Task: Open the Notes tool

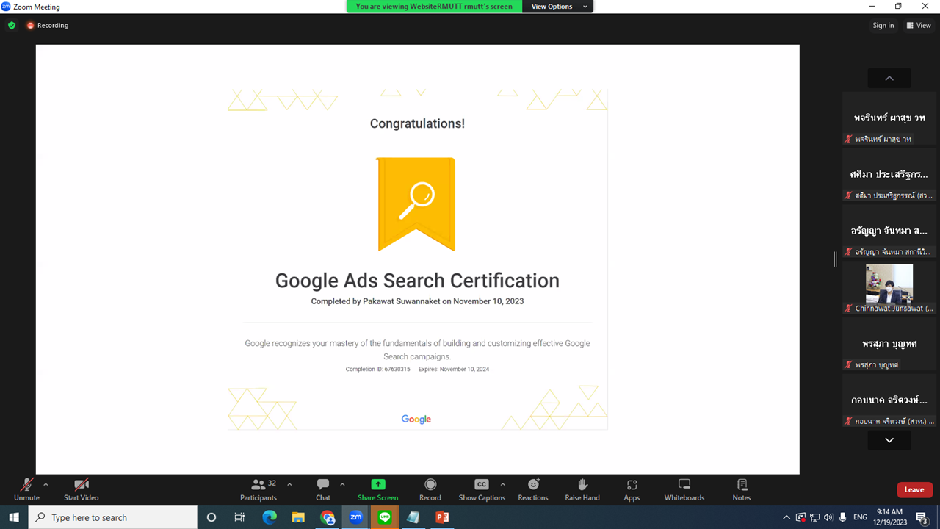Action: coord(742,489)
